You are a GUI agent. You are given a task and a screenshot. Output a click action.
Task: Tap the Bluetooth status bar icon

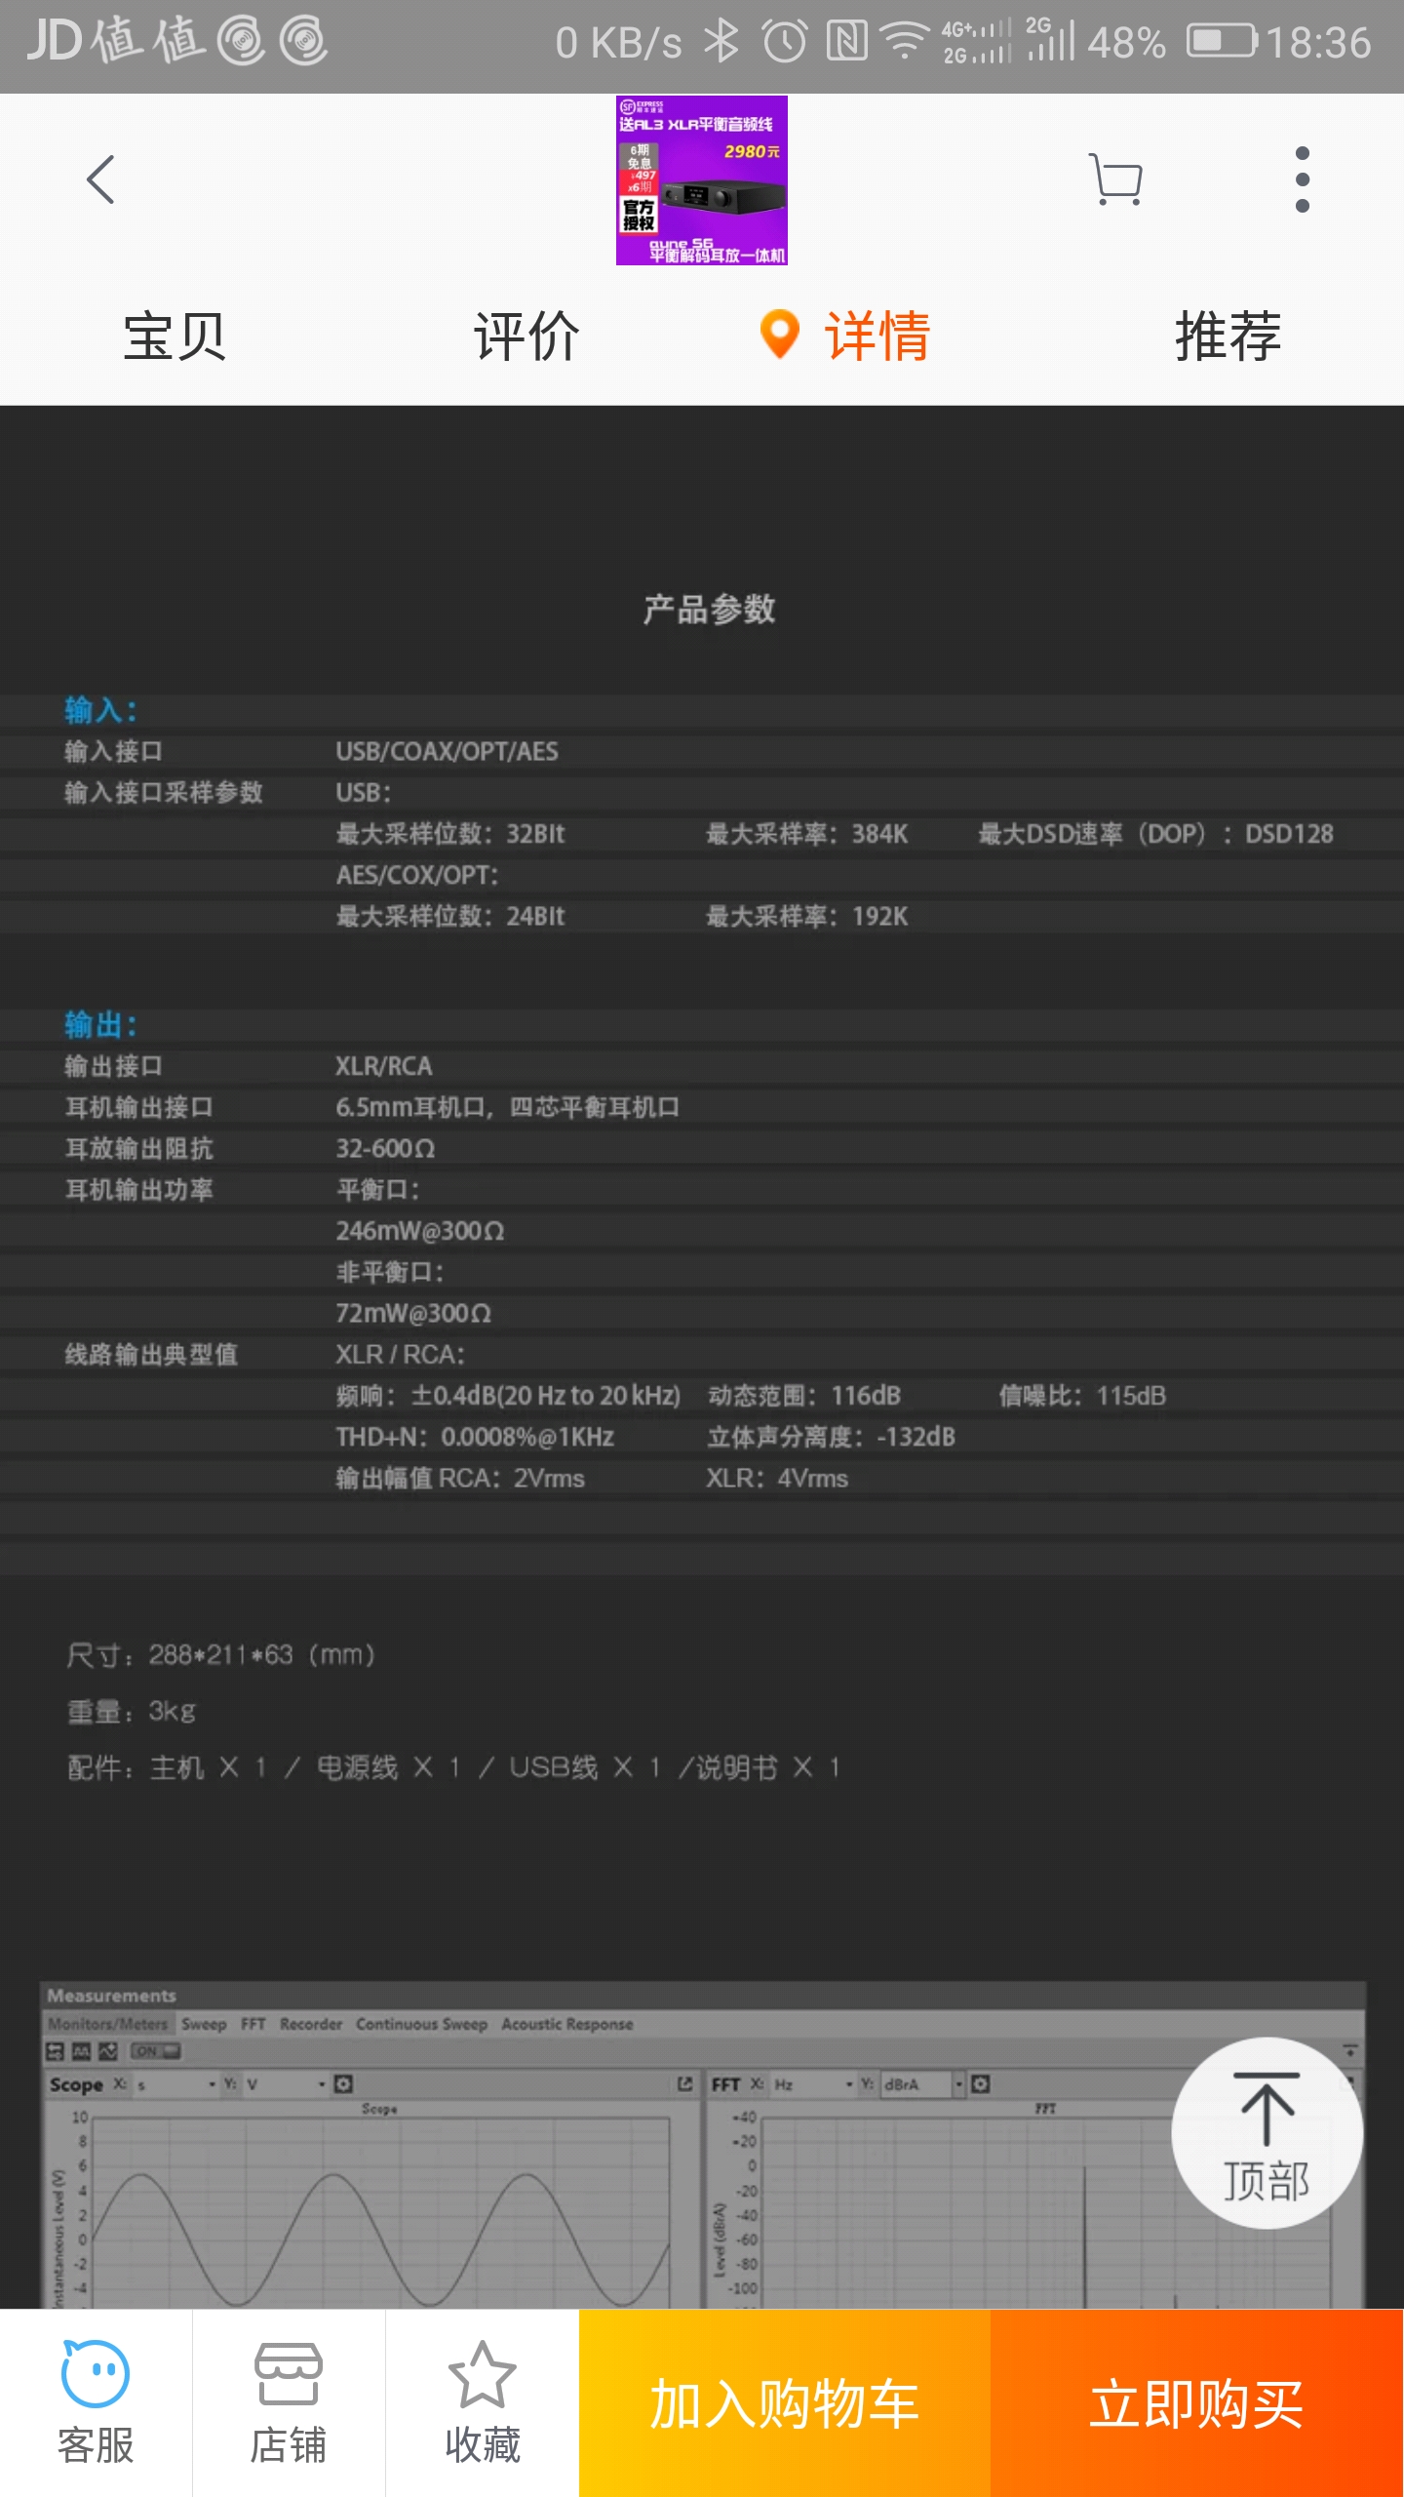pyautogui.click(x=721, y=42)
